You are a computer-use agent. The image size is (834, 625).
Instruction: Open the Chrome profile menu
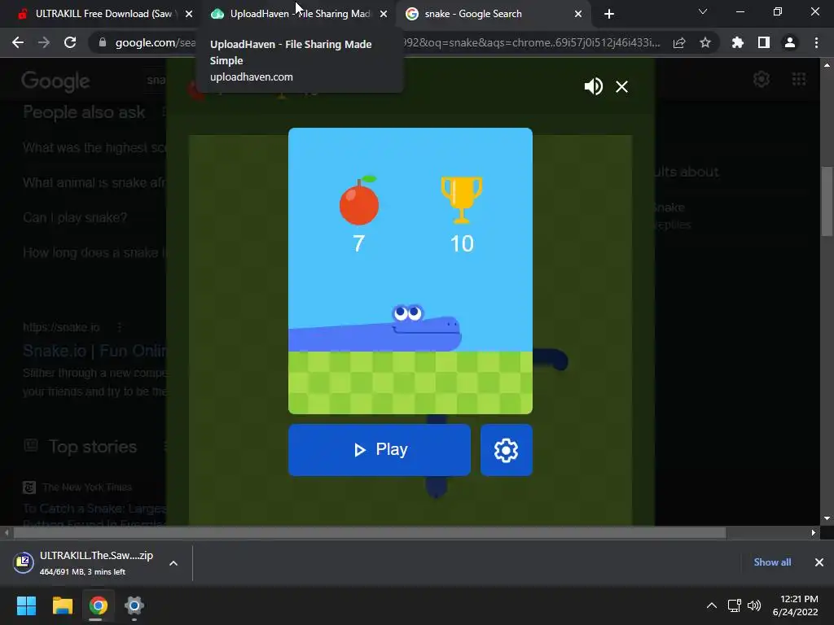[790, 42]
